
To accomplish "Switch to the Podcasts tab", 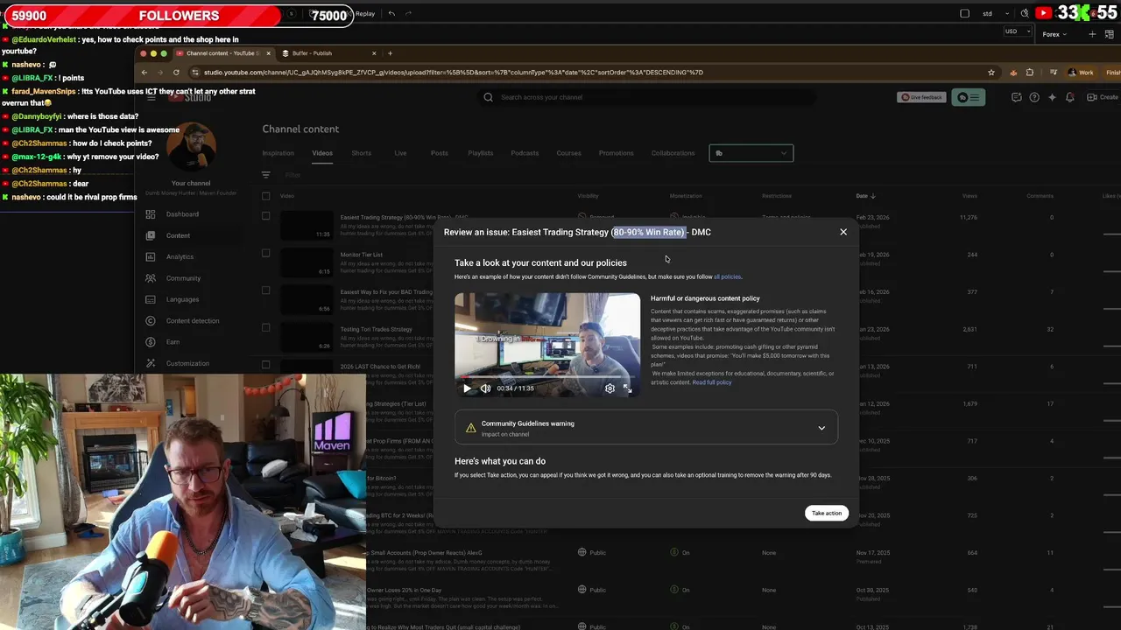I will 525,153.
